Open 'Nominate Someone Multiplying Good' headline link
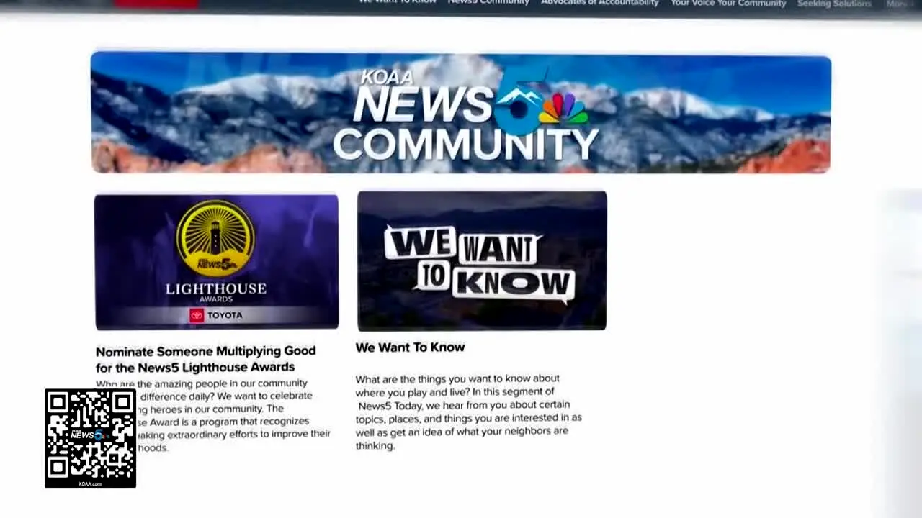922x518 pixels. (206, 358)
